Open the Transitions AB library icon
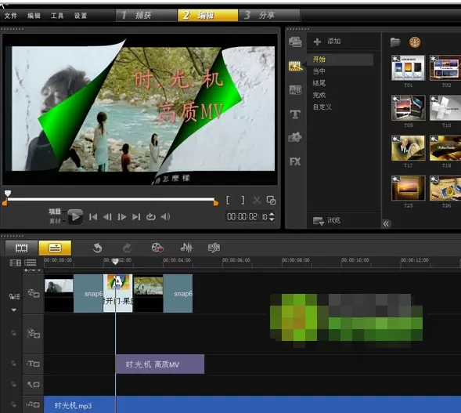The width and height of the screenshot is (461, 413). click(x=295, y=90)
